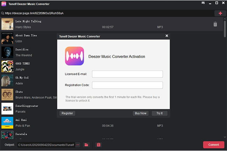
Task: Click the output path text field
Action: [46, 145]
